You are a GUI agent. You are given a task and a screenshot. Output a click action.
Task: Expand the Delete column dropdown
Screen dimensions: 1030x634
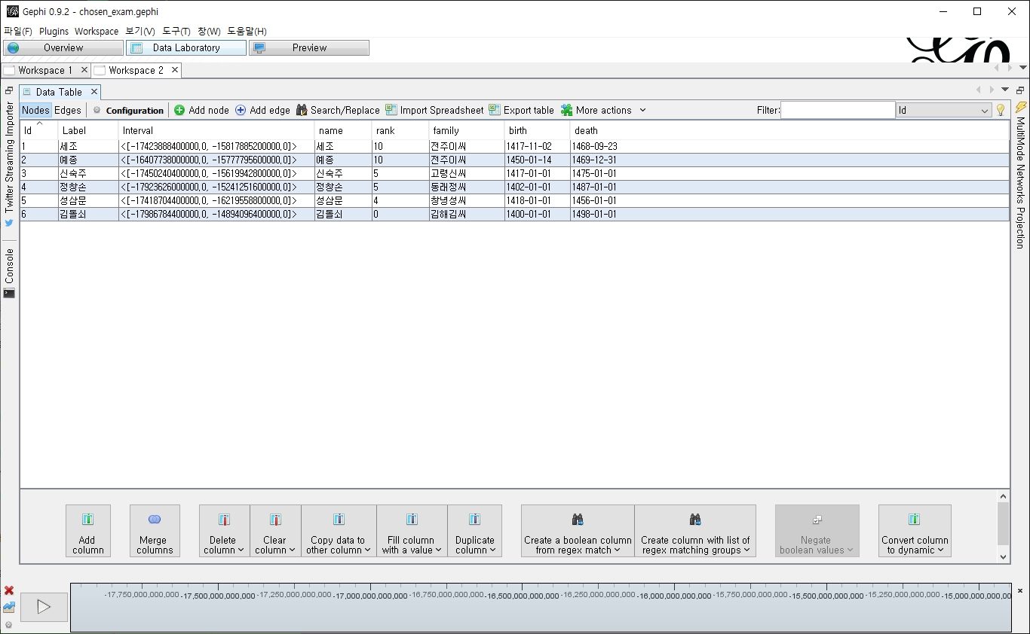click(224, 531)
